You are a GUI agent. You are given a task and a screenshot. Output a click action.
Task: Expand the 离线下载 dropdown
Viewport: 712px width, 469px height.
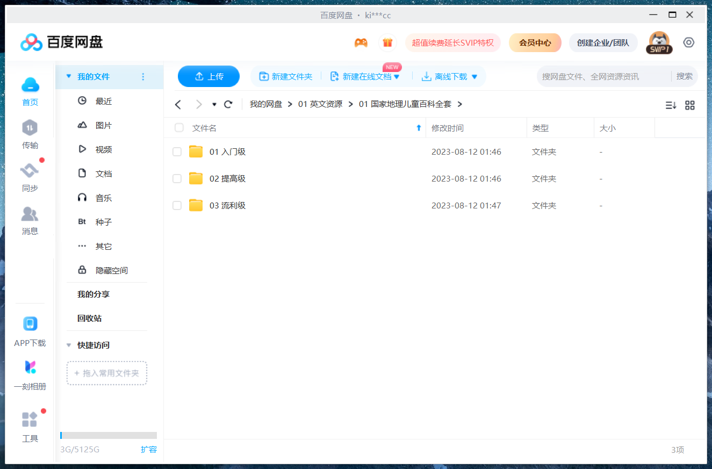coord(474,76)
